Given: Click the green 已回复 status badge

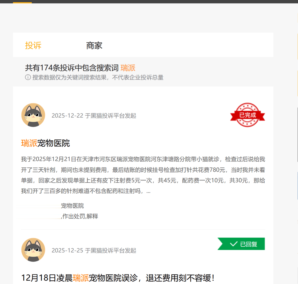Looking at the screenshot, I should pos(241,244).
